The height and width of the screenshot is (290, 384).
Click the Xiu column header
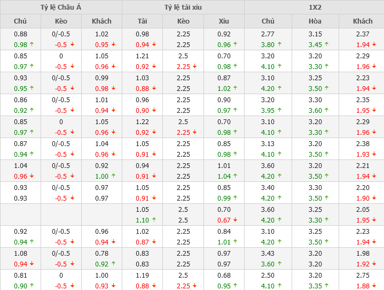tap(224, 21)
